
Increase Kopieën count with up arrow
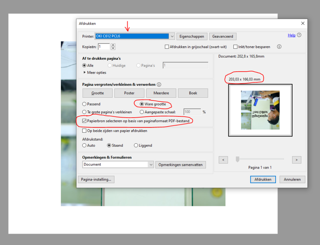tap(113, 45)
